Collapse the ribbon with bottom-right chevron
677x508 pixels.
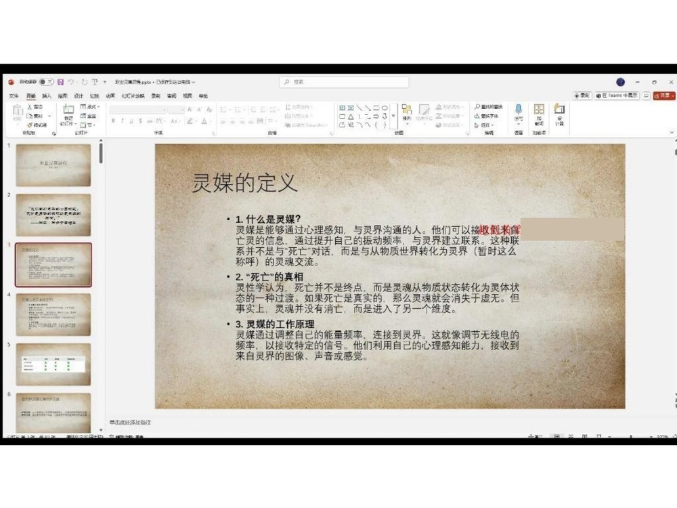click(x=672, y=132)
